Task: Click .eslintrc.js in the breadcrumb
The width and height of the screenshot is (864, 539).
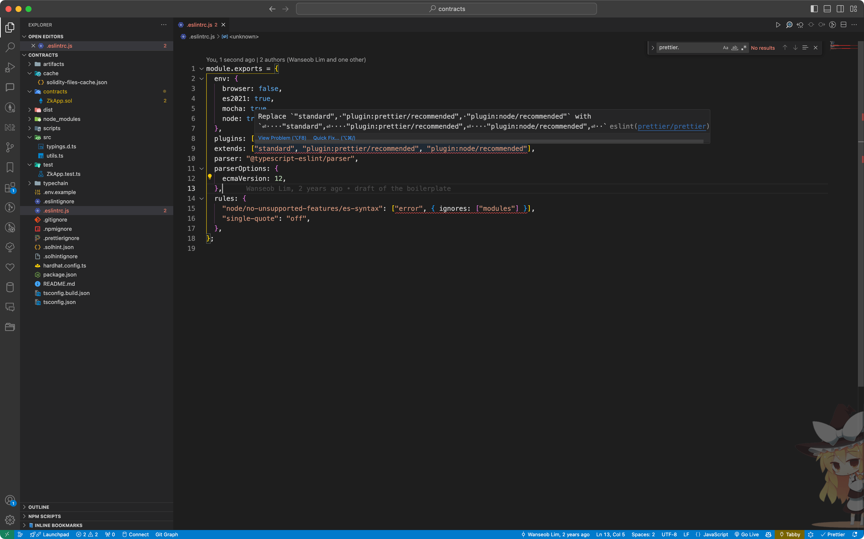Action: coord(201,36)
